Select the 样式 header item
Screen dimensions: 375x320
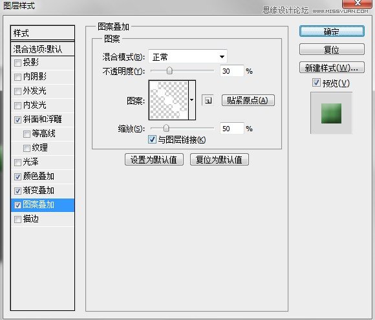click(x=43, y=33)
